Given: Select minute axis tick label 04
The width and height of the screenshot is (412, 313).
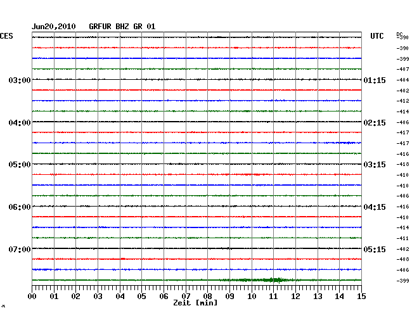Looking at the screenshot, I should pos(120,297).
